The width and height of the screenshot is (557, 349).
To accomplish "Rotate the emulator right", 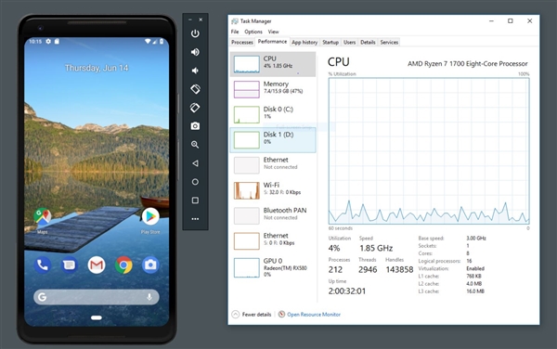I will (195, 108).
